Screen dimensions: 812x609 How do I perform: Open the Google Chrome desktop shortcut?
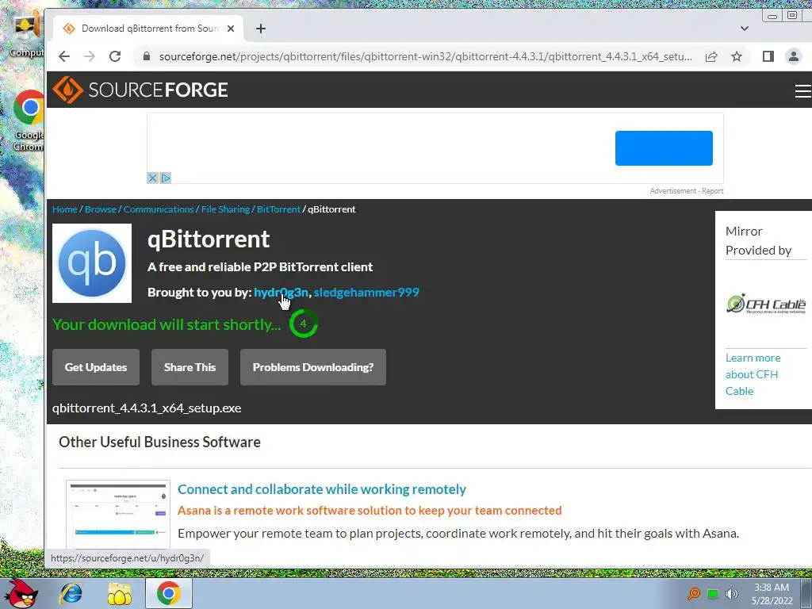(x=29, y=121)
